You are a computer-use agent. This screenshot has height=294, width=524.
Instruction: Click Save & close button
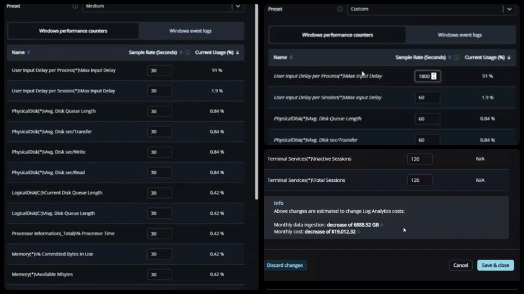[x=495, y=265]
